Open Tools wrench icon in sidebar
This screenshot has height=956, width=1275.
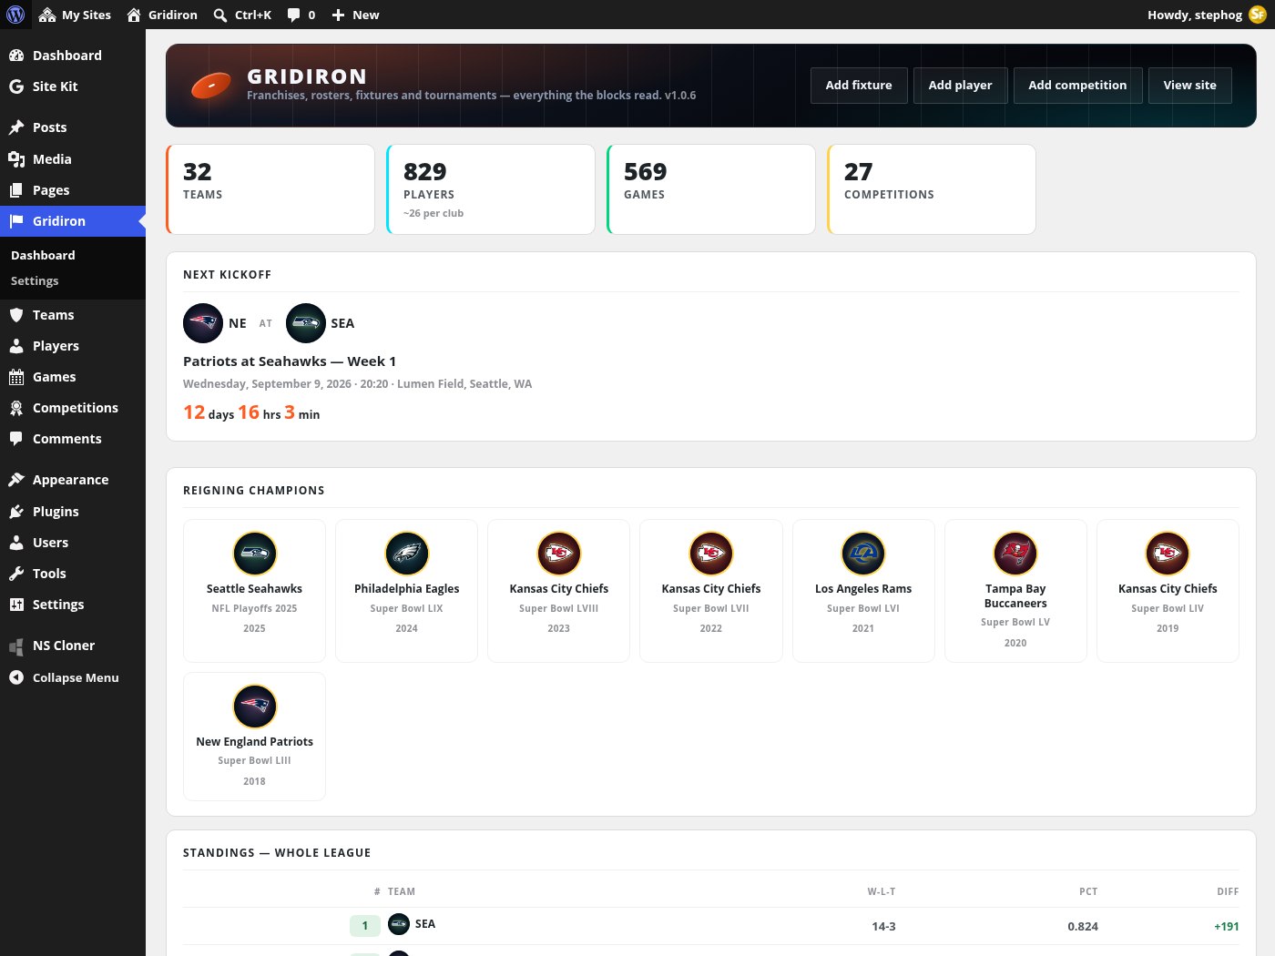[x=16, y=574]
